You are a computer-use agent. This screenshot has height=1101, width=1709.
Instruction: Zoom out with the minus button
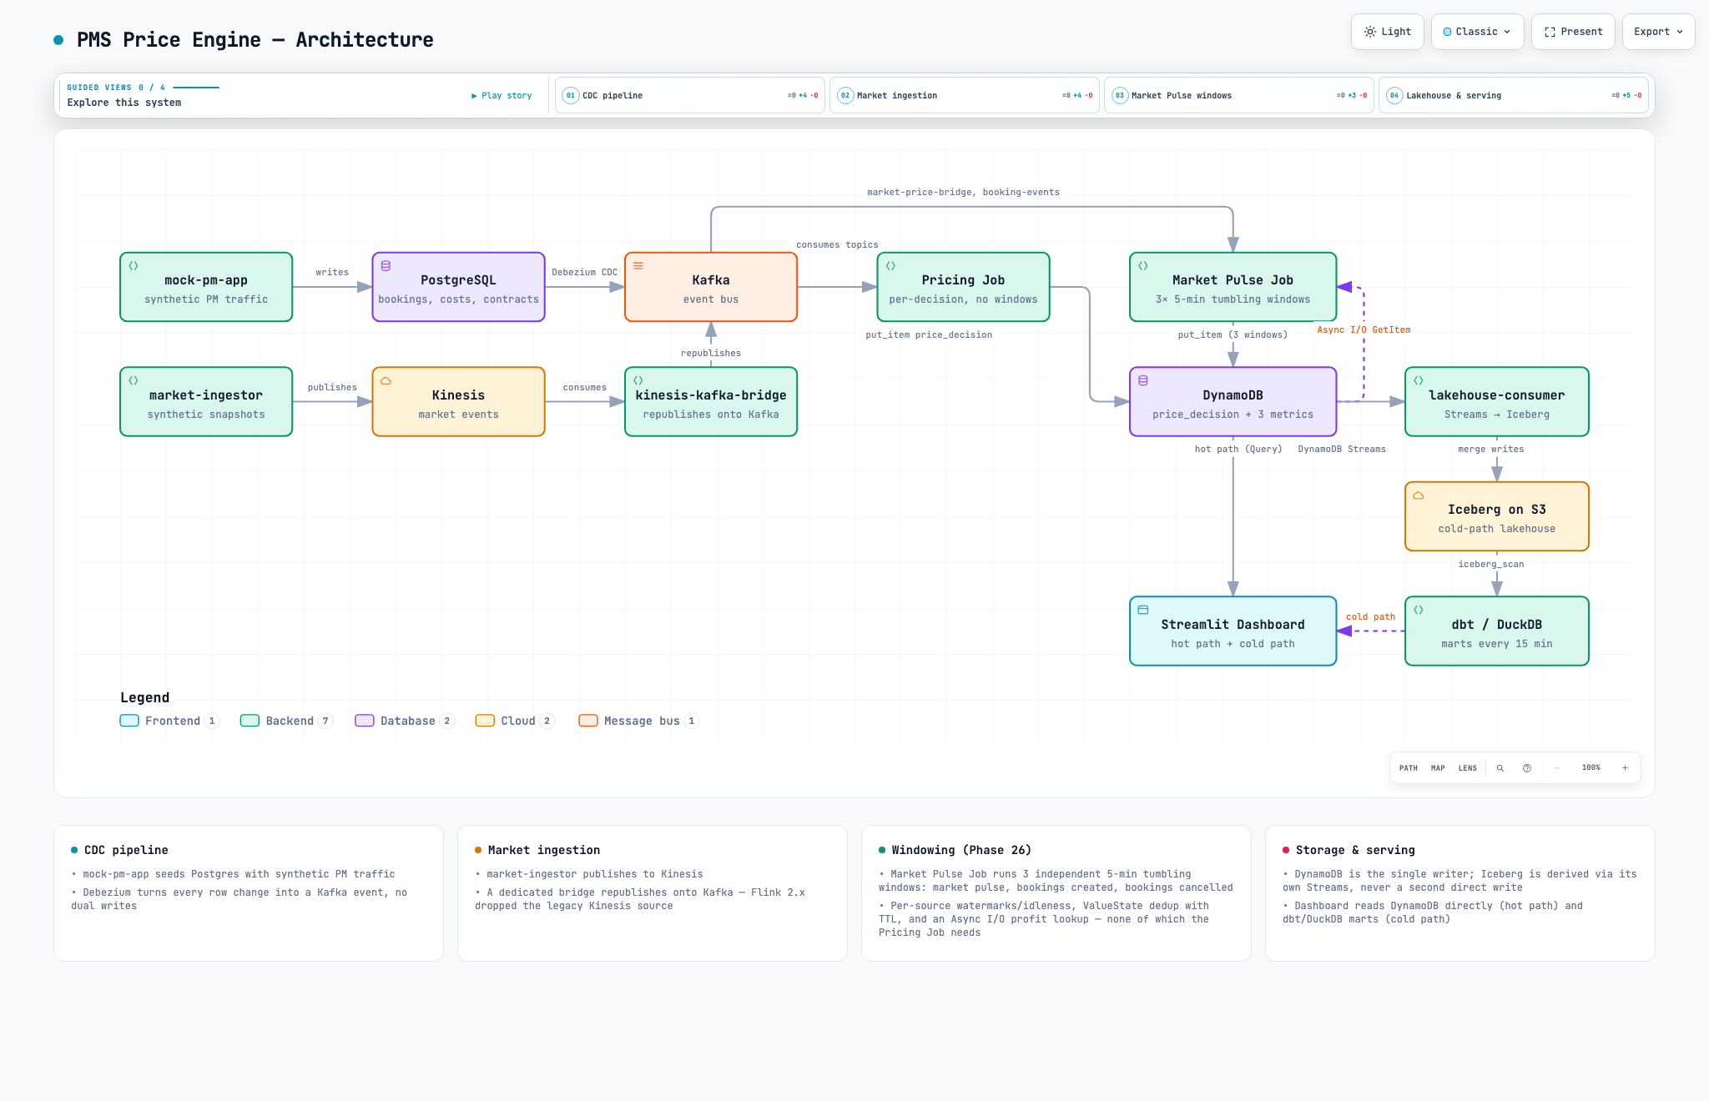coord(1557,768)
